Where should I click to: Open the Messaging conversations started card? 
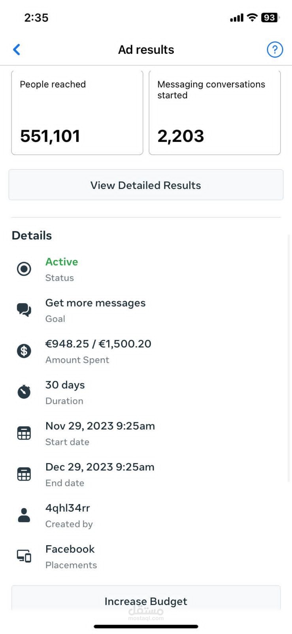(215, 113)
